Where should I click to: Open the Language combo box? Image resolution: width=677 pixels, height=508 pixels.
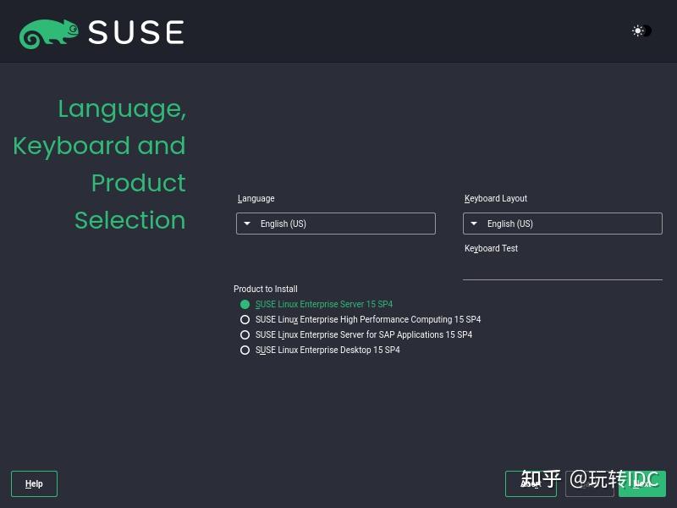[335, 224]
